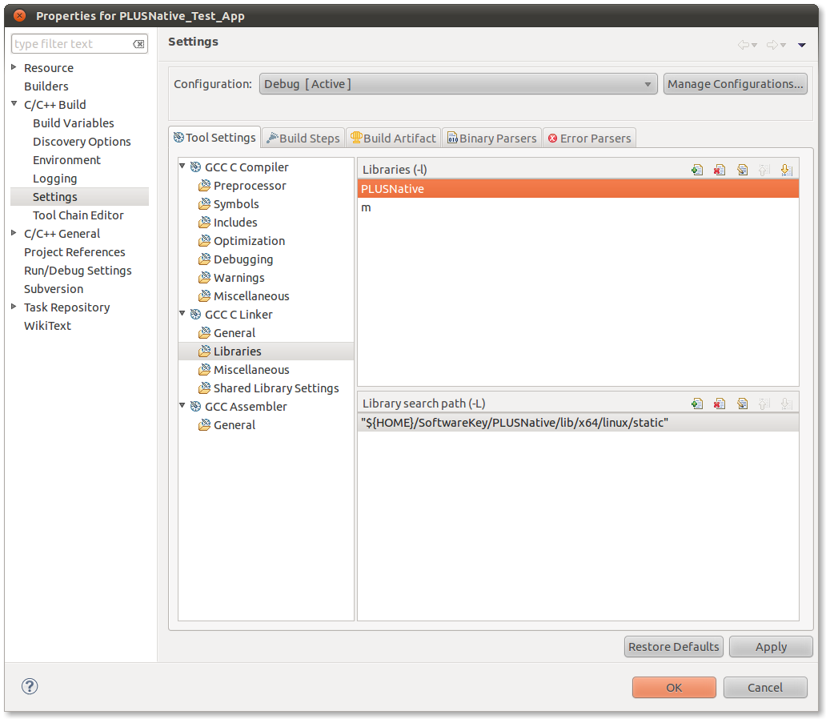The image size is (826, 719).
Task: Switch to the Build Steps tab
Action: [x=303, y=138]
